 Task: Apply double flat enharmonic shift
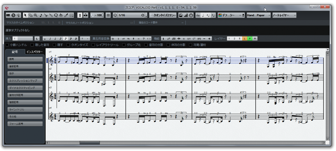click(113, 39)
